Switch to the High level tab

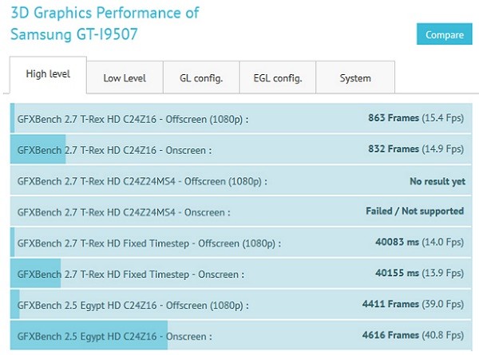coord(48,75)
